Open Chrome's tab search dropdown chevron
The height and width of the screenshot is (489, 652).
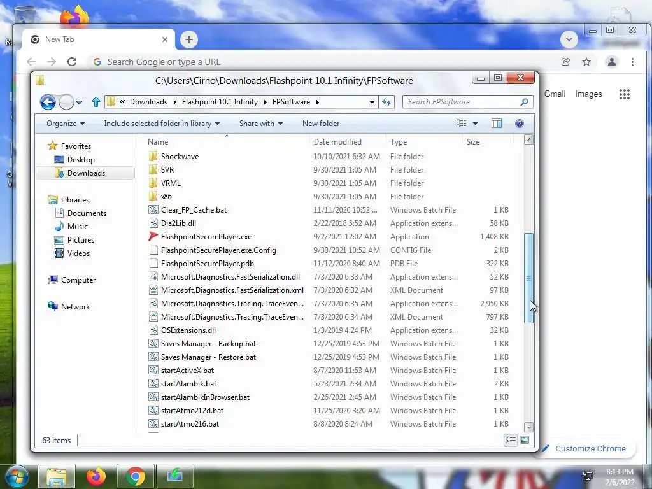coord(569,39)
